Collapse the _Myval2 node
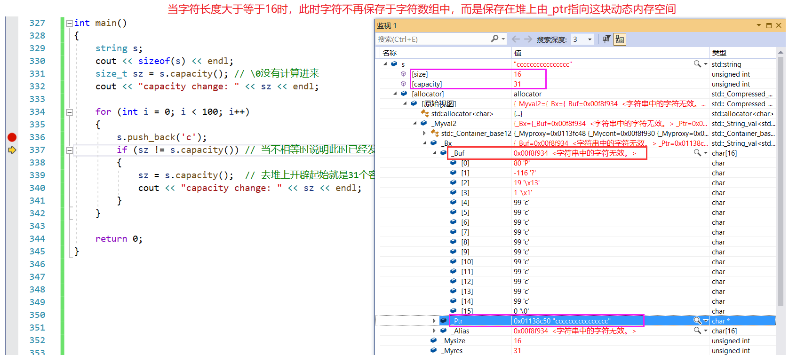Viewport: 797px width, 363px height. (x=415, y=123)
